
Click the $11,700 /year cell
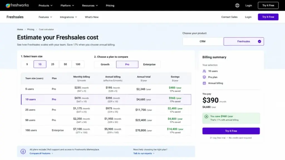[x=144, y=110]
